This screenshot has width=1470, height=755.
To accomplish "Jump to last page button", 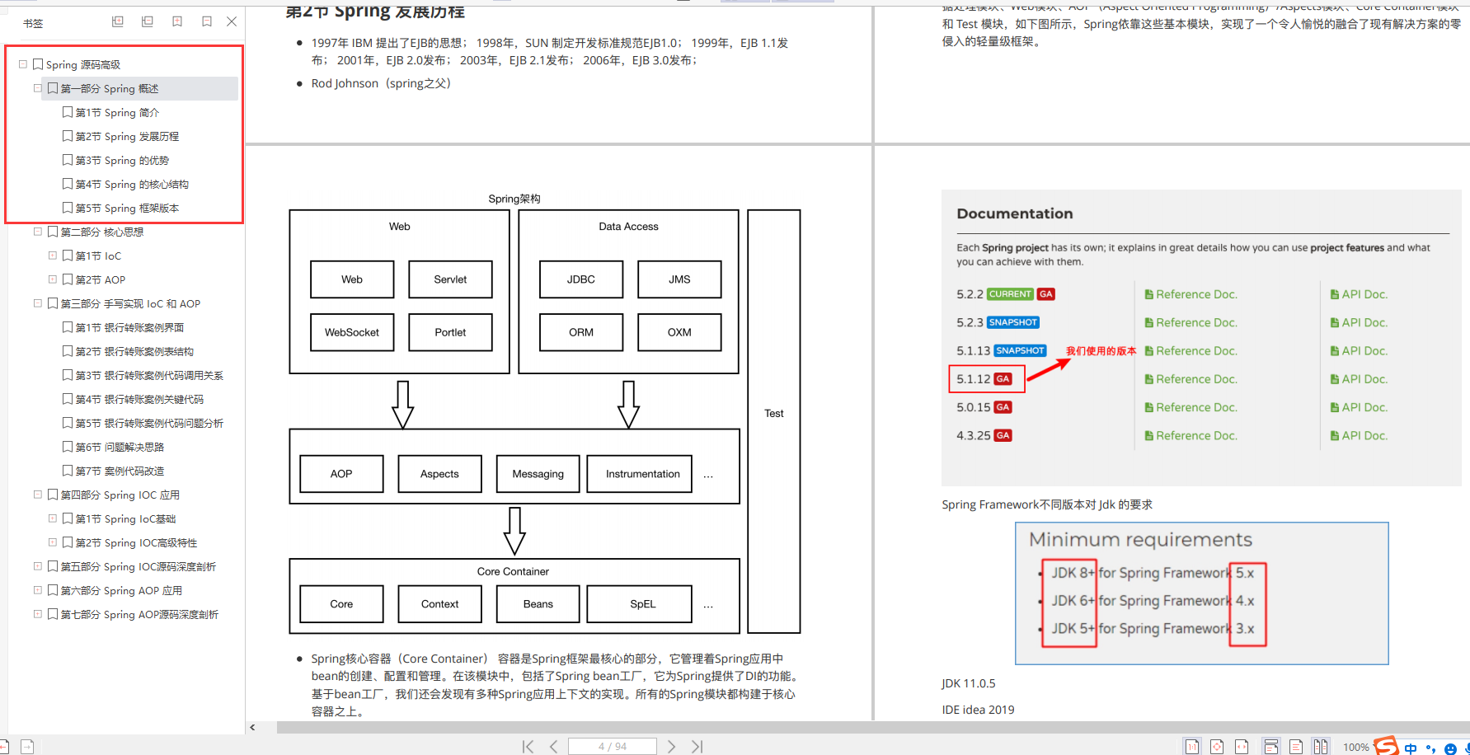I will coord(697,746).
